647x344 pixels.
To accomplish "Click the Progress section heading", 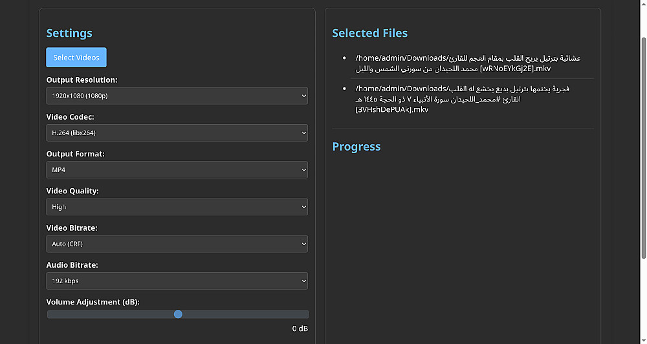I will [356, 146].
